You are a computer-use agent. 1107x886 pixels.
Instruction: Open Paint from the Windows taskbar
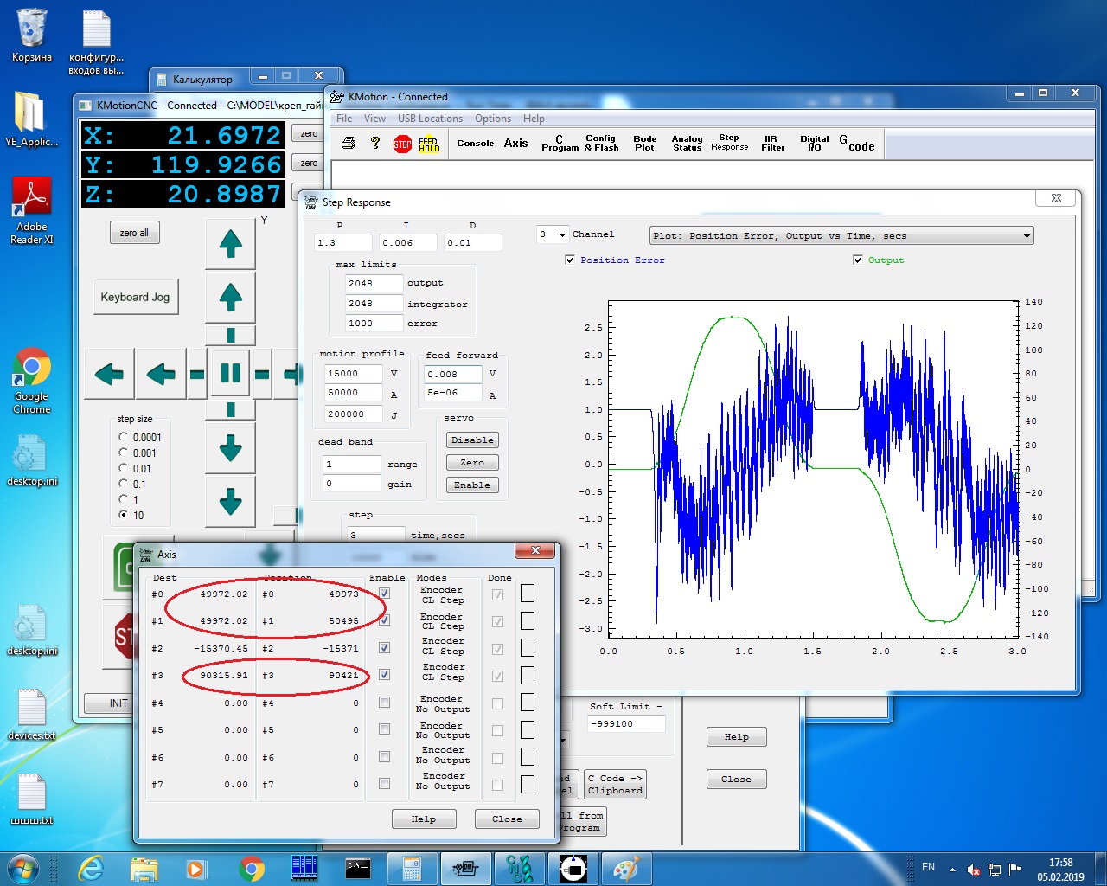click(625, 868)
